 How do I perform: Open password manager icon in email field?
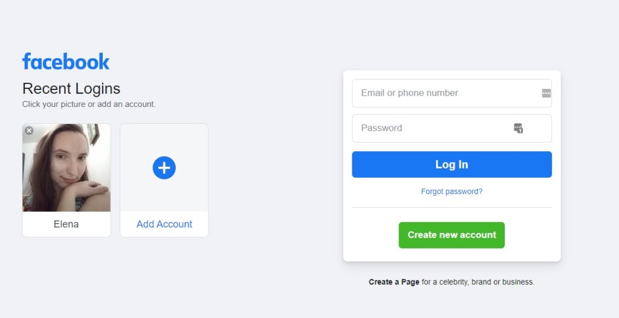pos(546,93)
